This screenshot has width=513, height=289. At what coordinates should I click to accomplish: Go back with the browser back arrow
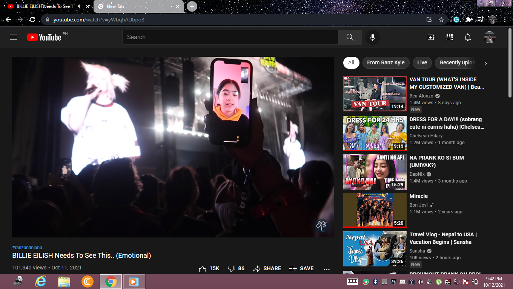(8, 20)
